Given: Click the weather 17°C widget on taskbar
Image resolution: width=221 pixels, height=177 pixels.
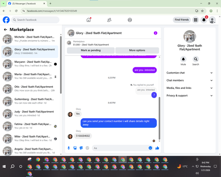Looking at the screenshot, I should [x=182, y=166].
